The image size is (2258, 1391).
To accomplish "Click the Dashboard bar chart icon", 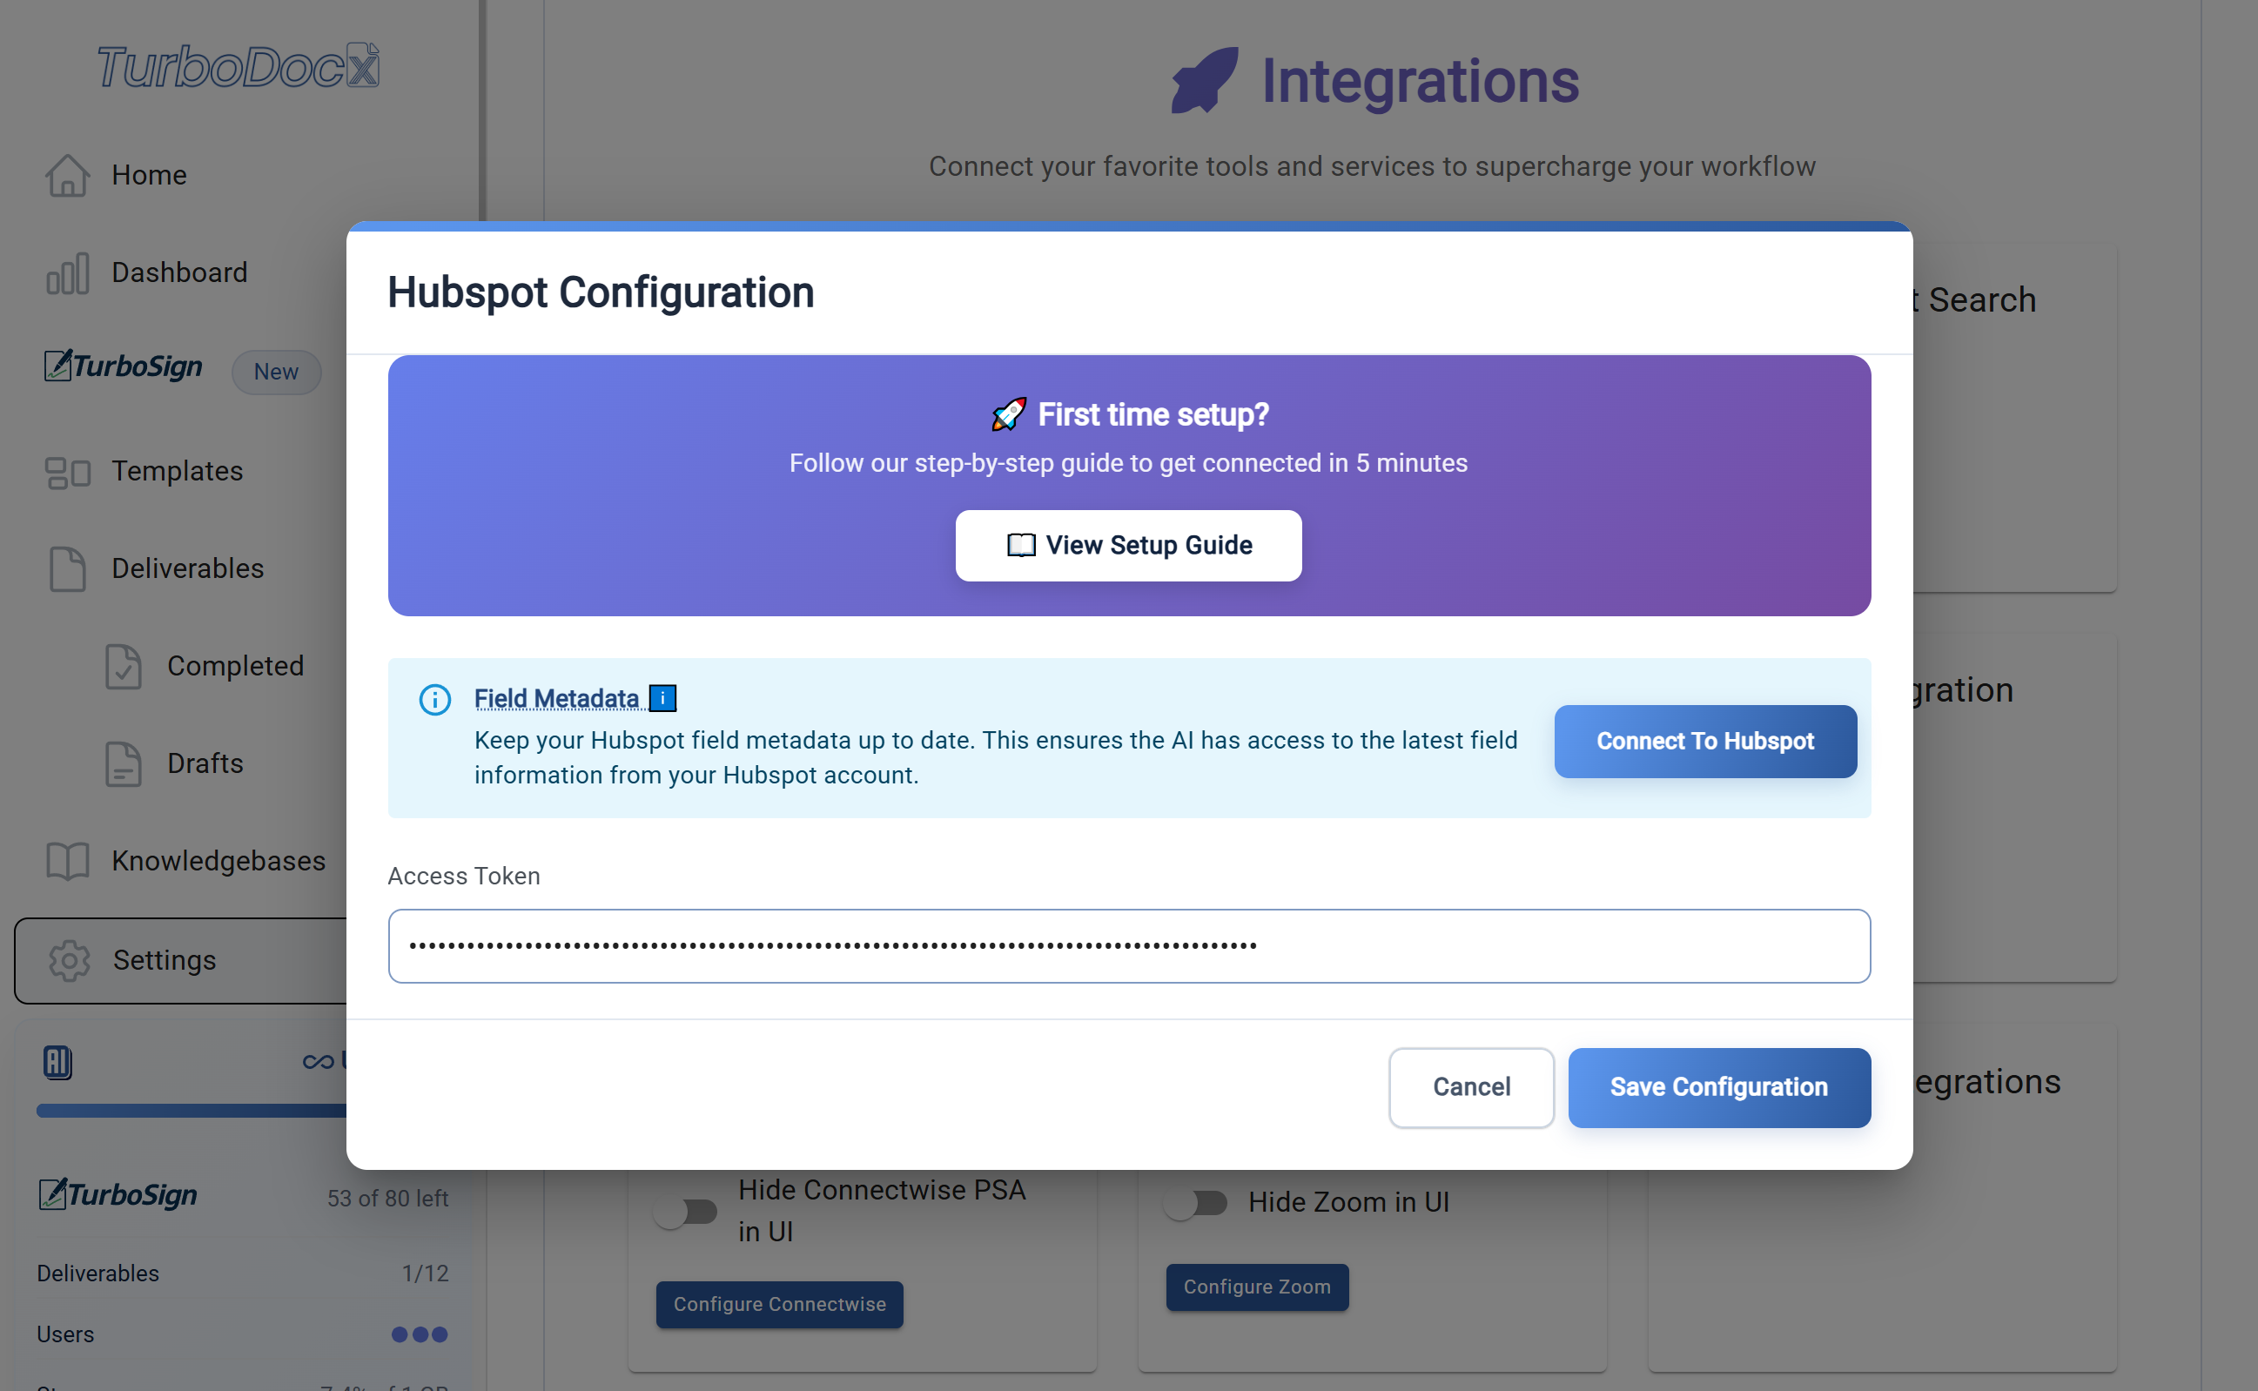I will click(67, 273).
